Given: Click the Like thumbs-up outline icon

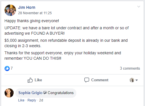Looking at the screenshot, I should point(30,80).
